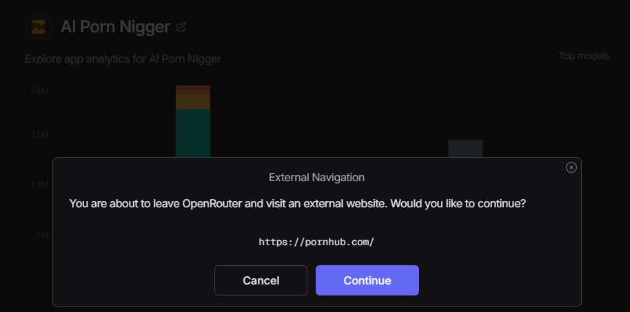Continue to the external website

point(367,280)
